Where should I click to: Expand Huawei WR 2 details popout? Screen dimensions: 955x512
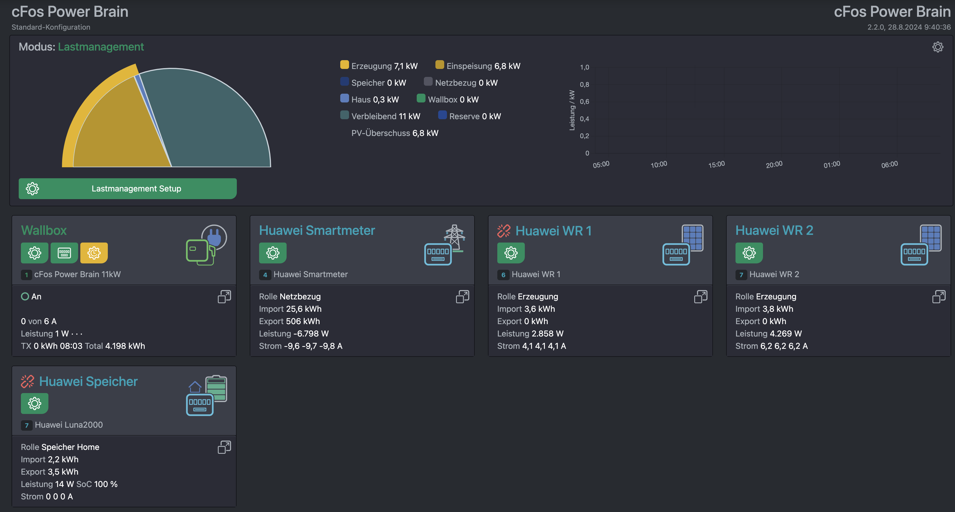coord(939,297)
